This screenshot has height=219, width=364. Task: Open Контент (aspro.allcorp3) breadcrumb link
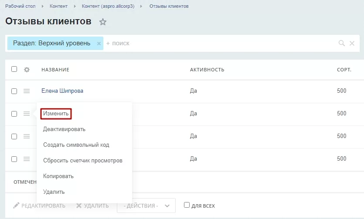(108, 6)
